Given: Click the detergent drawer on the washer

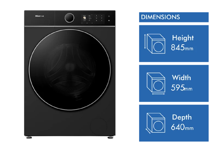Looking at the screenshot, I should pos(40,22).
